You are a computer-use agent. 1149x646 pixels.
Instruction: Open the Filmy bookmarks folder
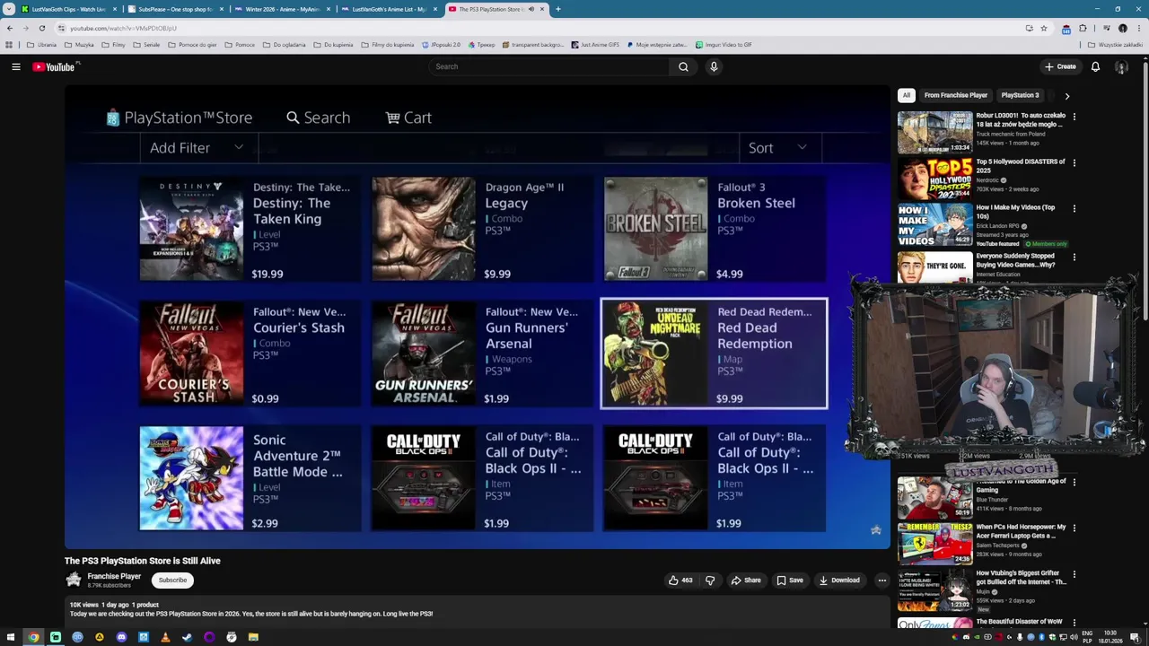tap(114, 44)
